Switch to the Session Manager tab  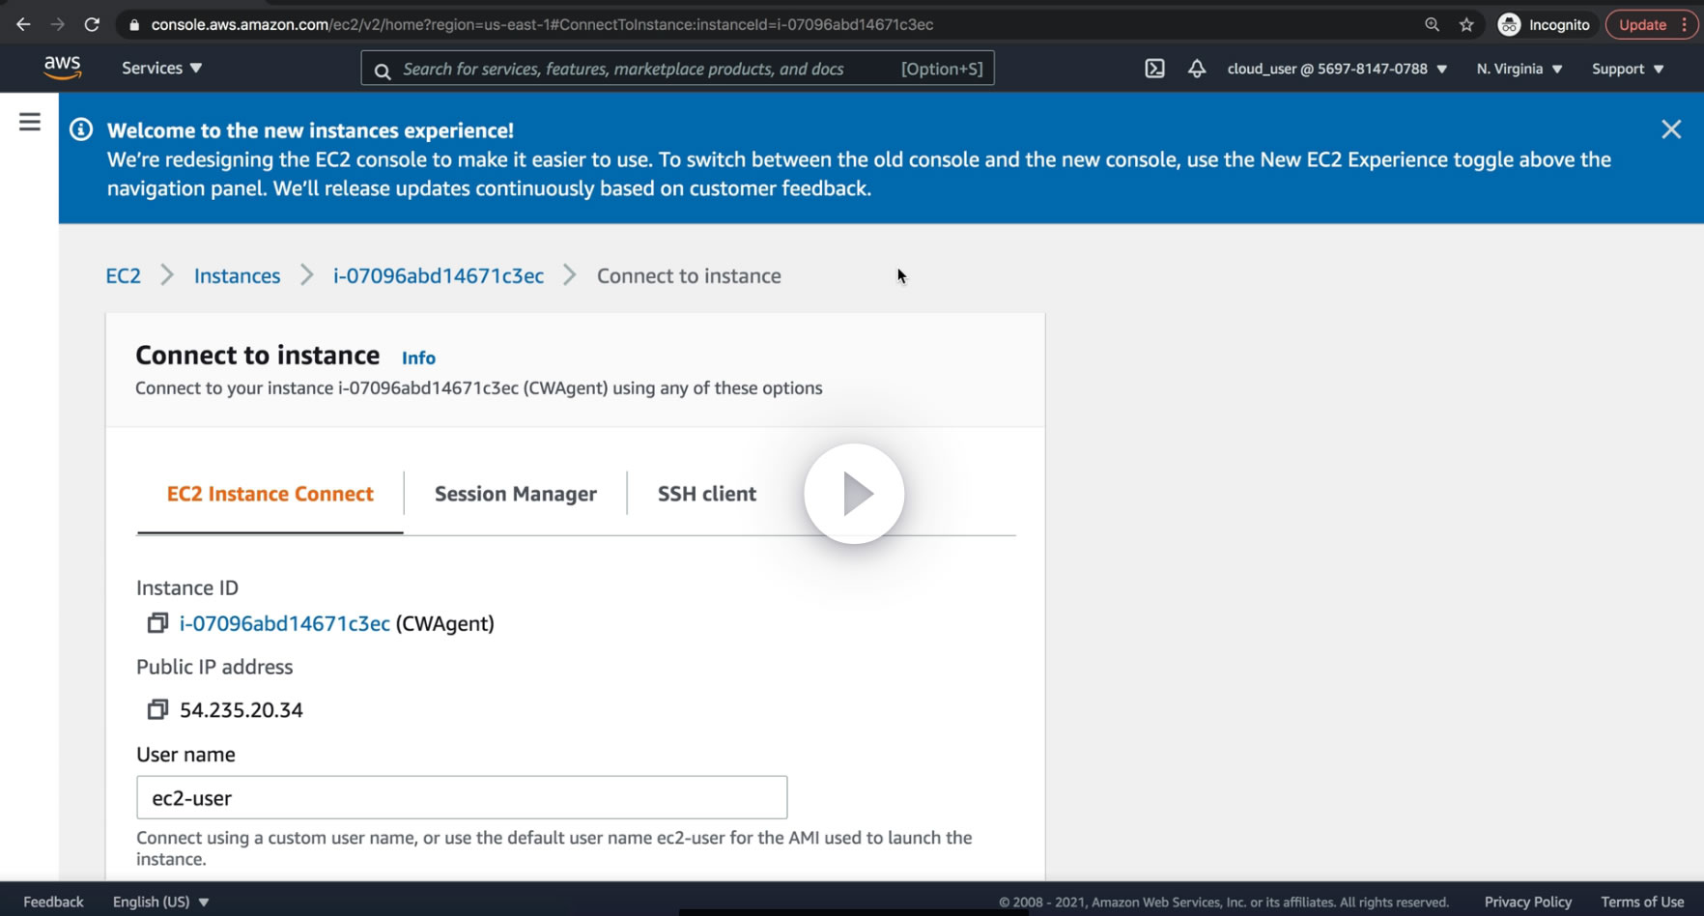[516, 494]
